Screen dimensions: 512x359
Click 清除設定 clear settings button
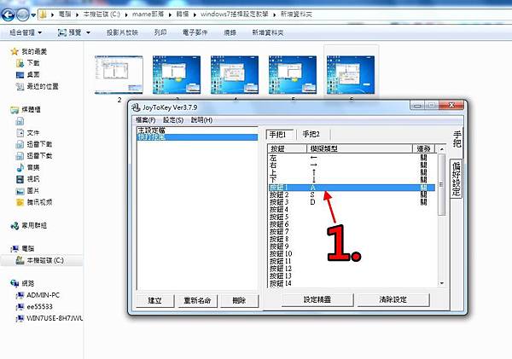393,299
